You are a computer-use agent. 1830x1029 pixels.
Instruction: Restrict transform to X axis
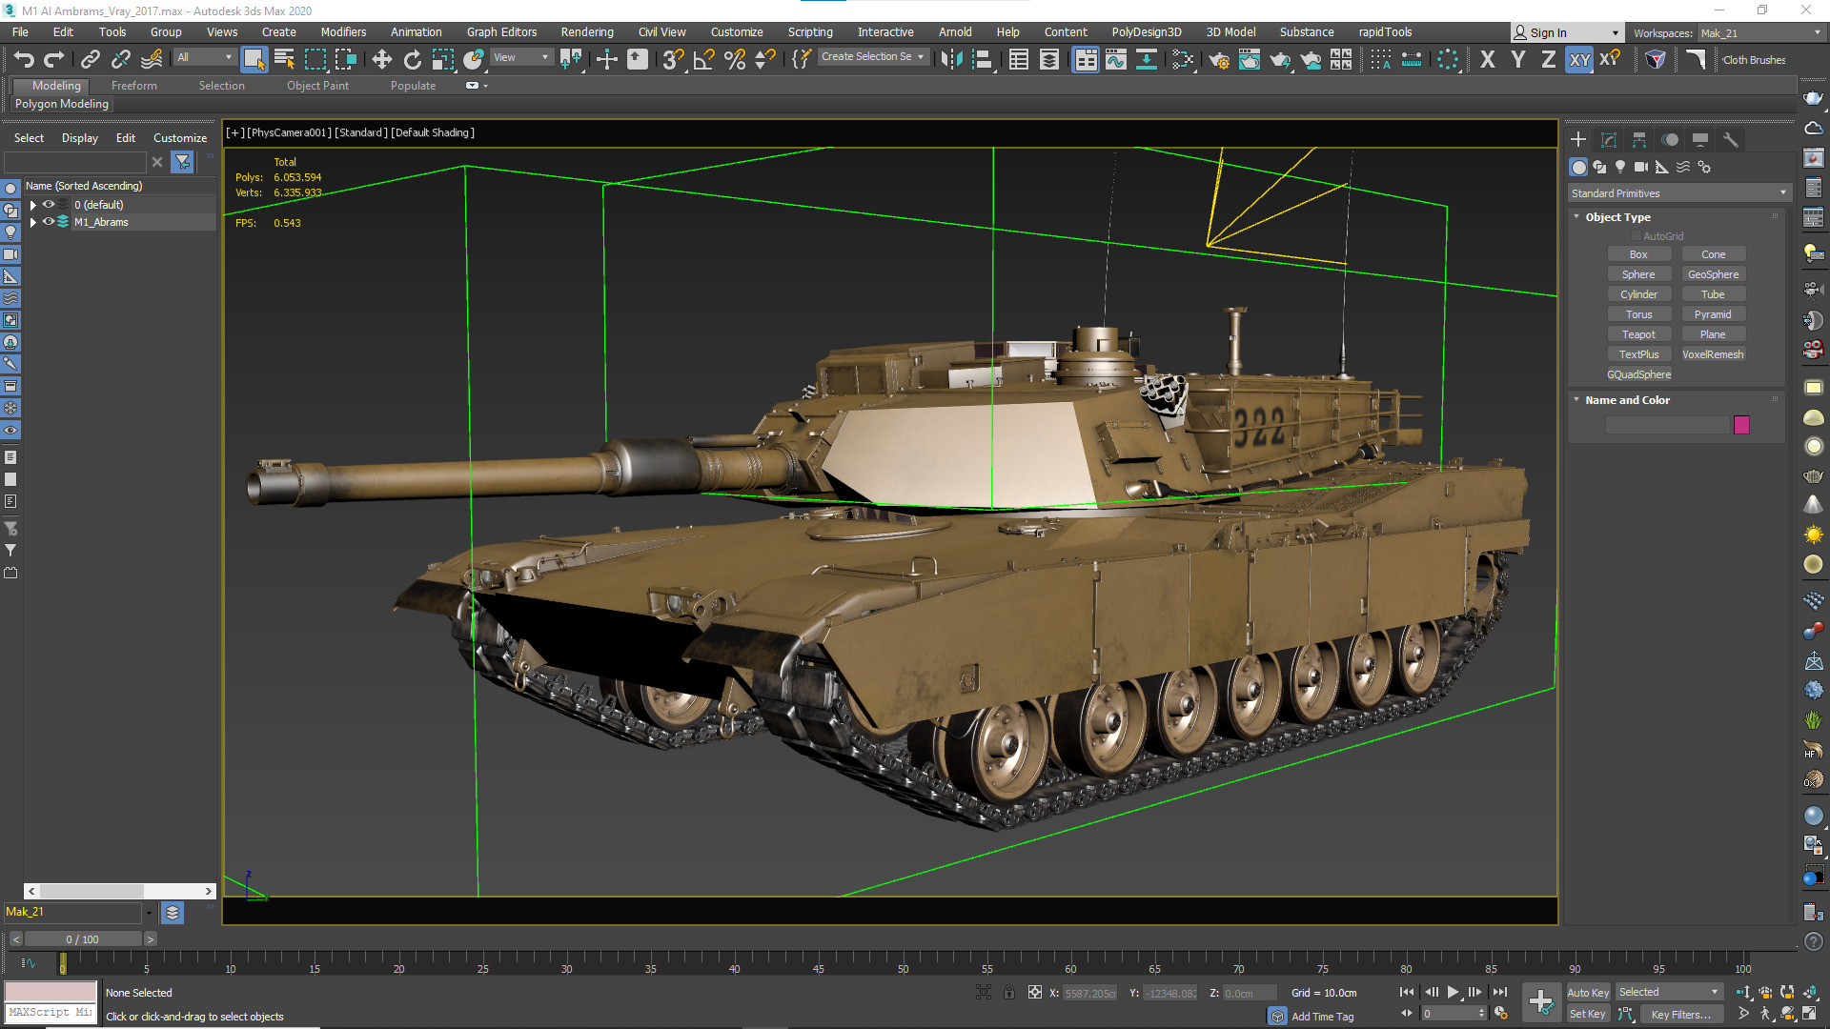(1487, 59)
